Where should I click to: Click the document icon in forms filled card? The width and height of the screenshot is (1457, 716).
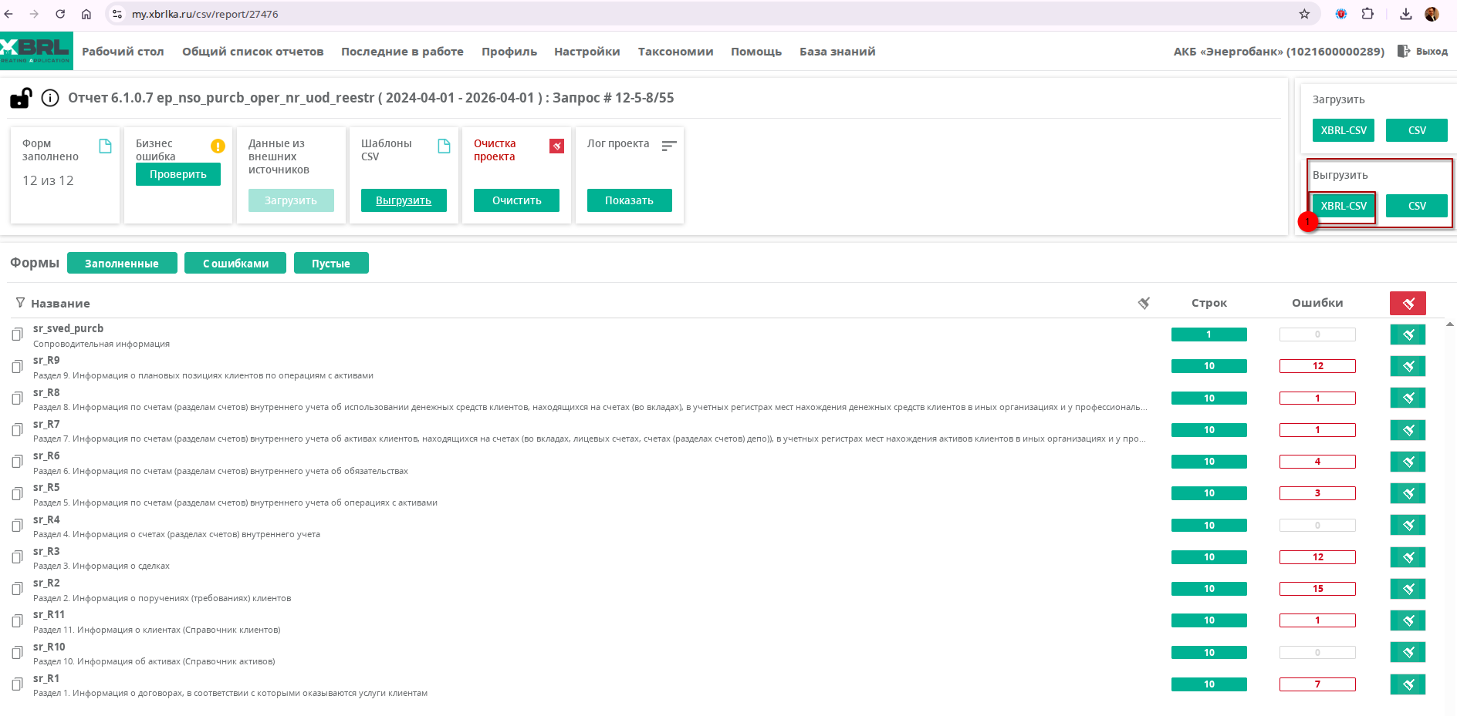point(106,146)
